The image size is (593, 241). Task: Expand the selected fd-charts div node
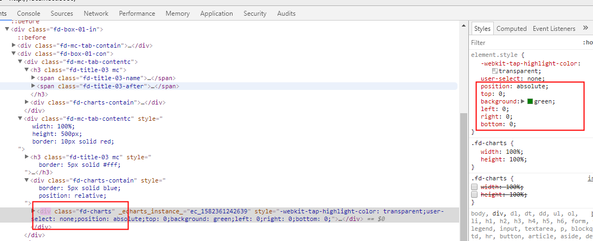click(33, 211)
